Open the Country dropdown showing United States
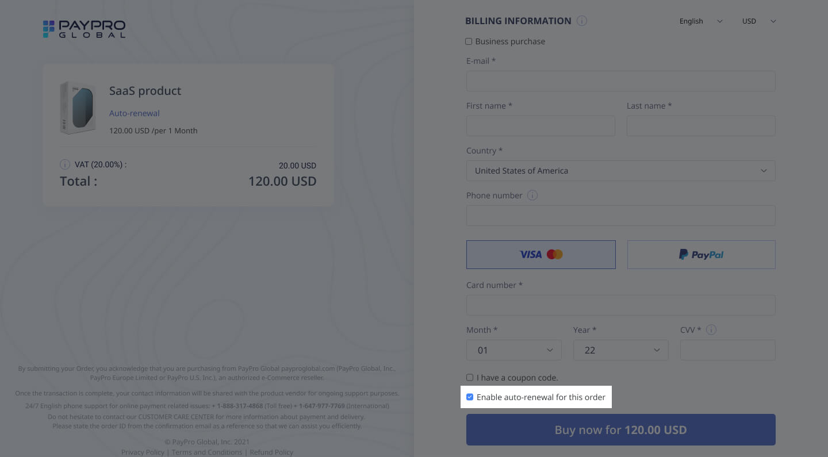This screenshot has width=828, height=457. [x=621, y=171]
